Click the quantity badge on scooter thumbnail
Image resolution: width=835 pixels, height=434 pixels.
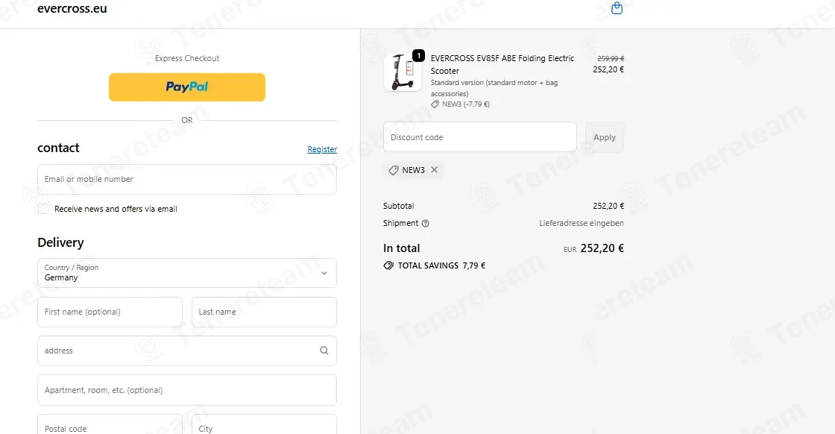click(x=418, y=55)
